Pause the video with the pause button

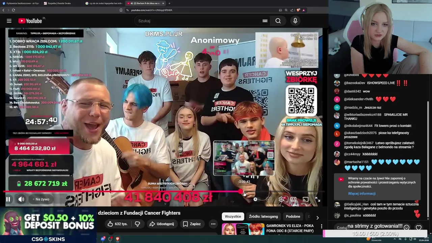click(x=8, y=199)
